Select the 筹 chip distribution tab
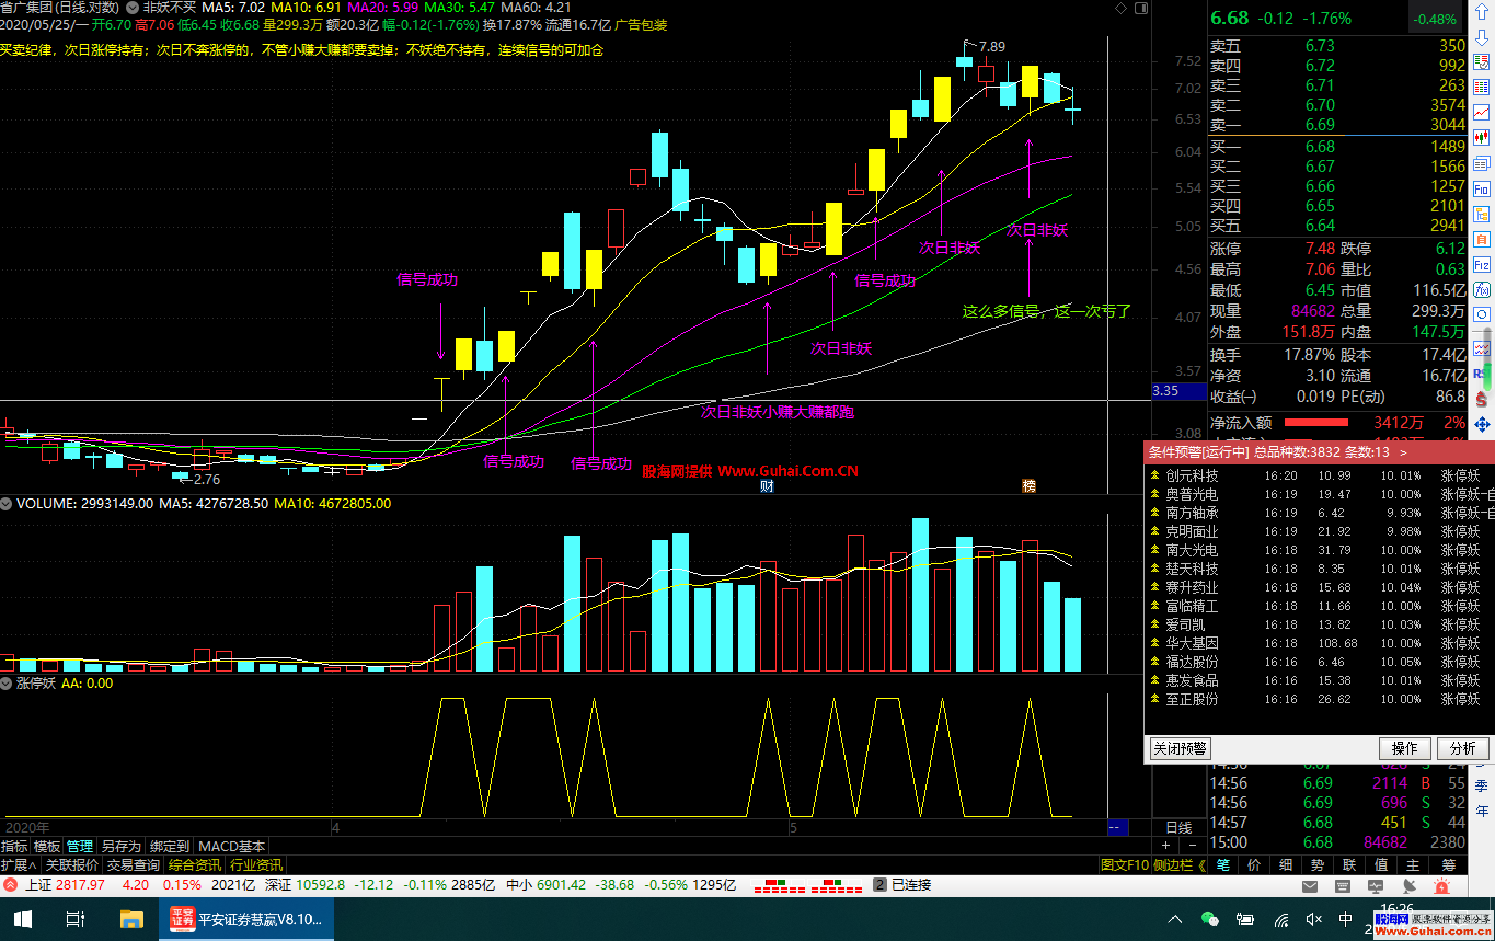 [x=1448, y=865]
